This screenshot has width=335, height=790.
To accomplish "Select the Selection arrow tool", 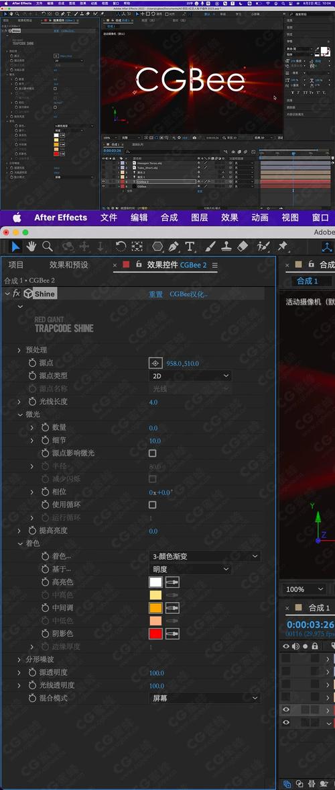I will pos(17,246).
